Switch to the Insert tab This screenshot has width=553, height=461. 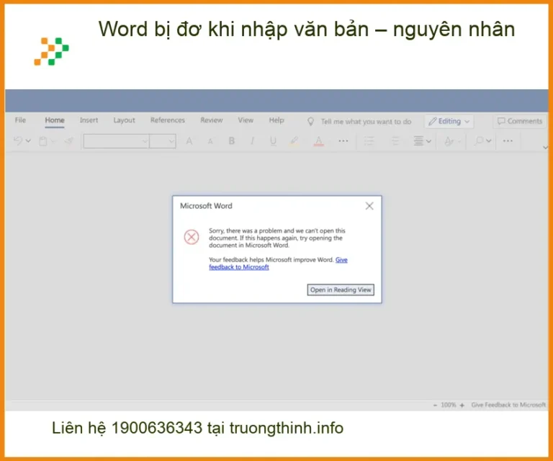pos(89,120)
